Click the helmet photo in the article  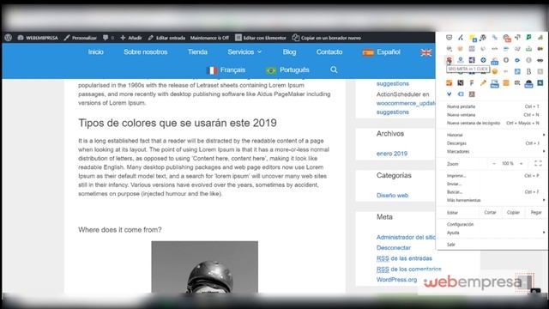tap(204, 267)
